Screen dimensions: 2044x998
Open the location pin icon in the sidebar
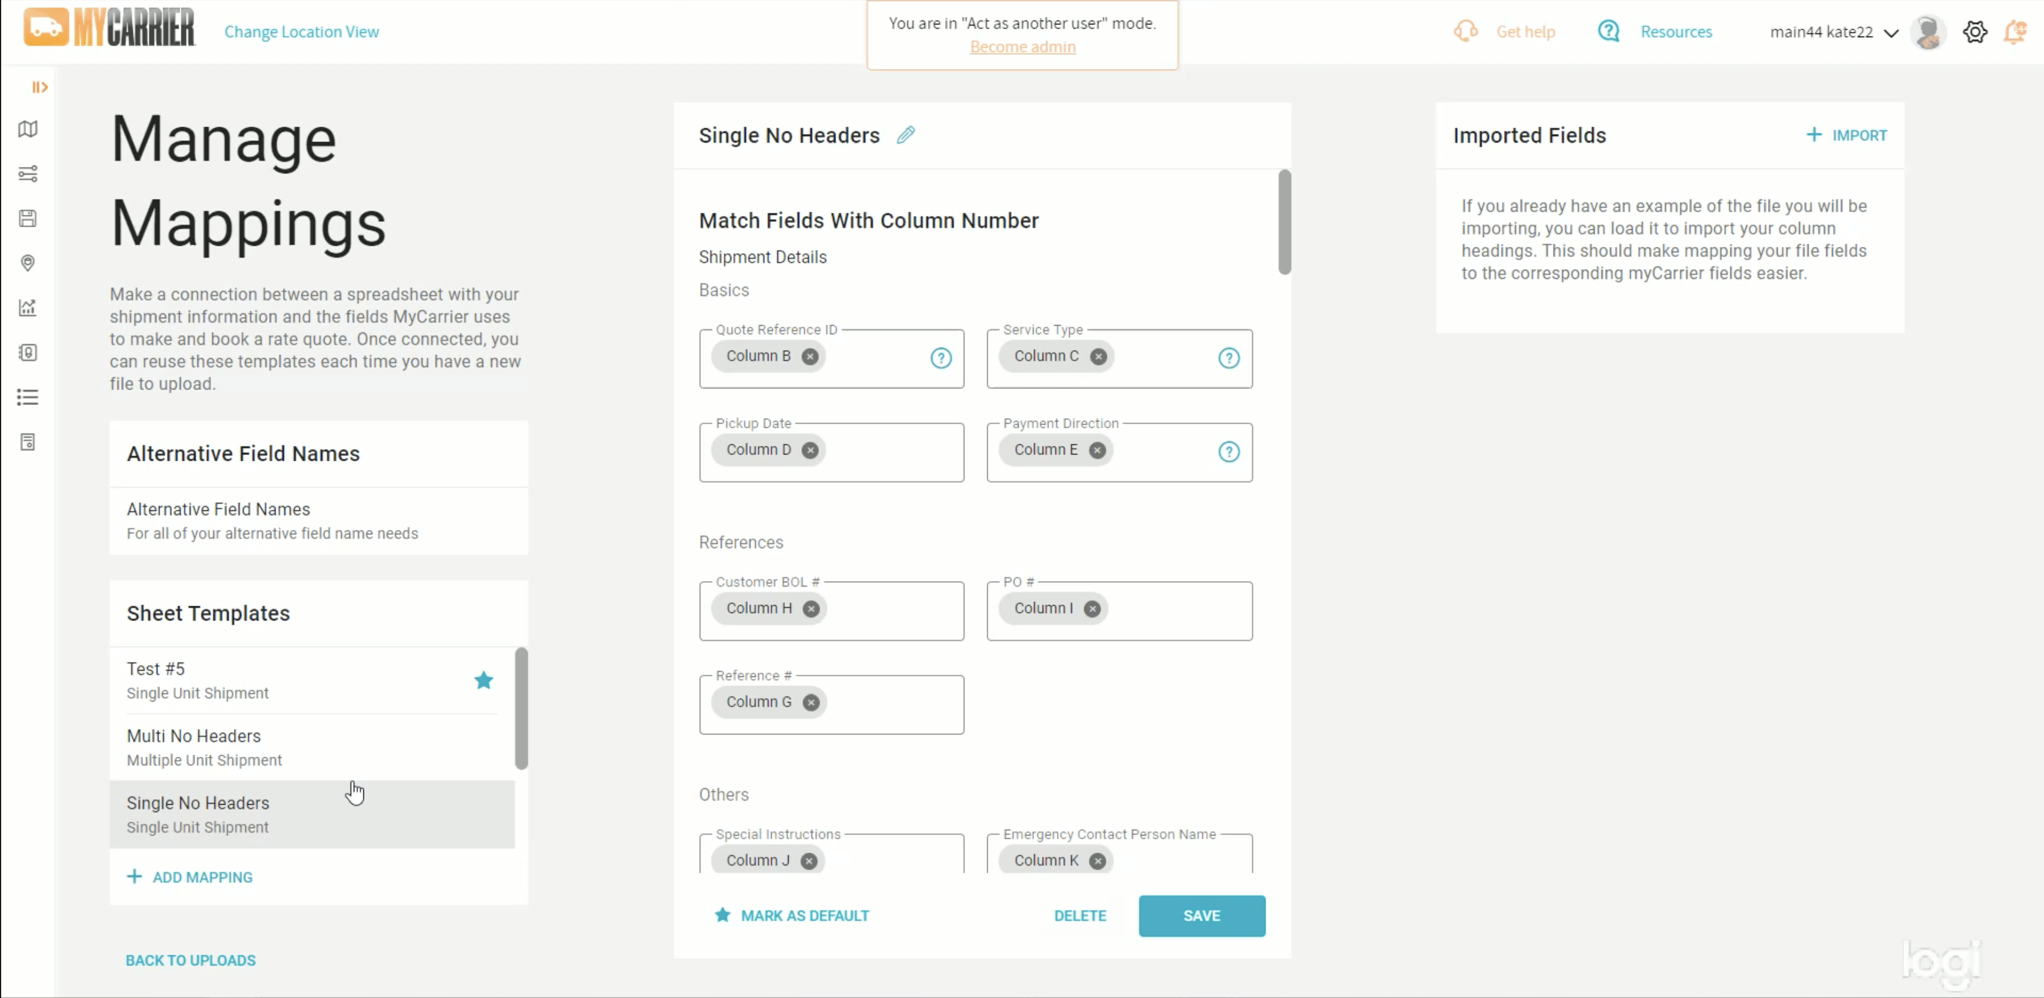(28, 262)
